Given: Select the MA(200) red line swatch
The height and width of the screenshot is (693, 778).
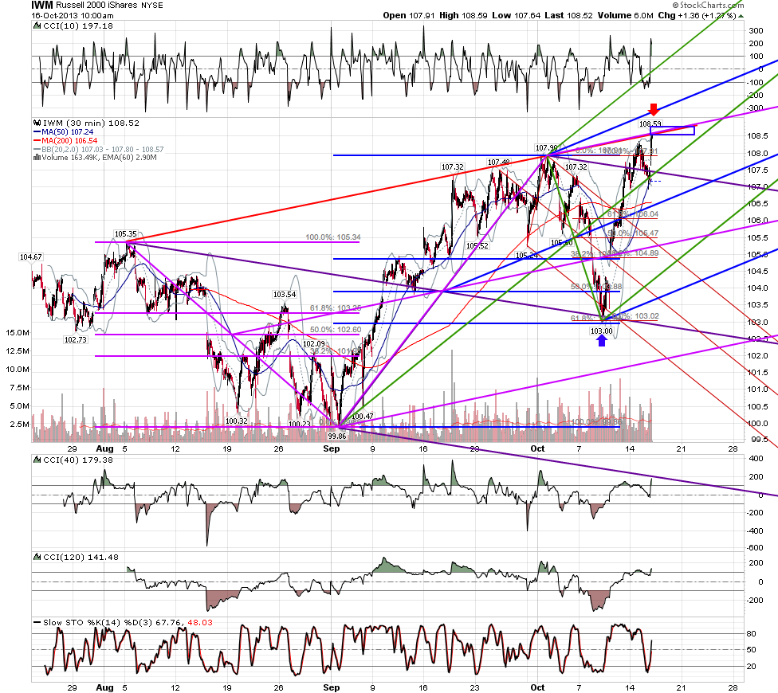Looking at the screenshot, I should (x=37, y=141).
